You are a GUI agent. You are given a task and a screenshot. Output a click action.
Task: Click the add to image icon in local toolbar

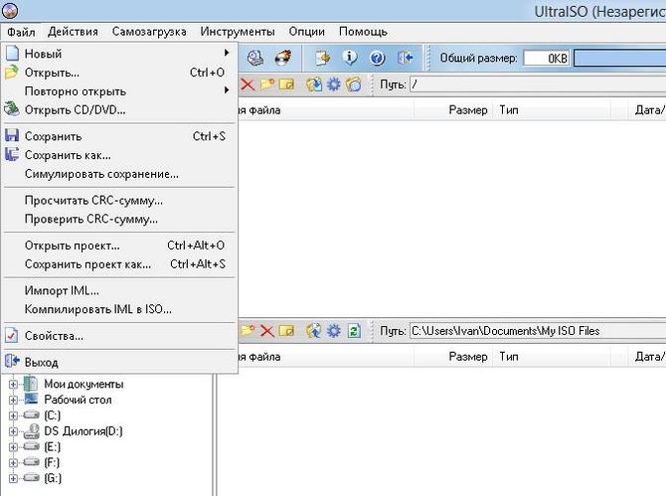[x=314, y=330]
